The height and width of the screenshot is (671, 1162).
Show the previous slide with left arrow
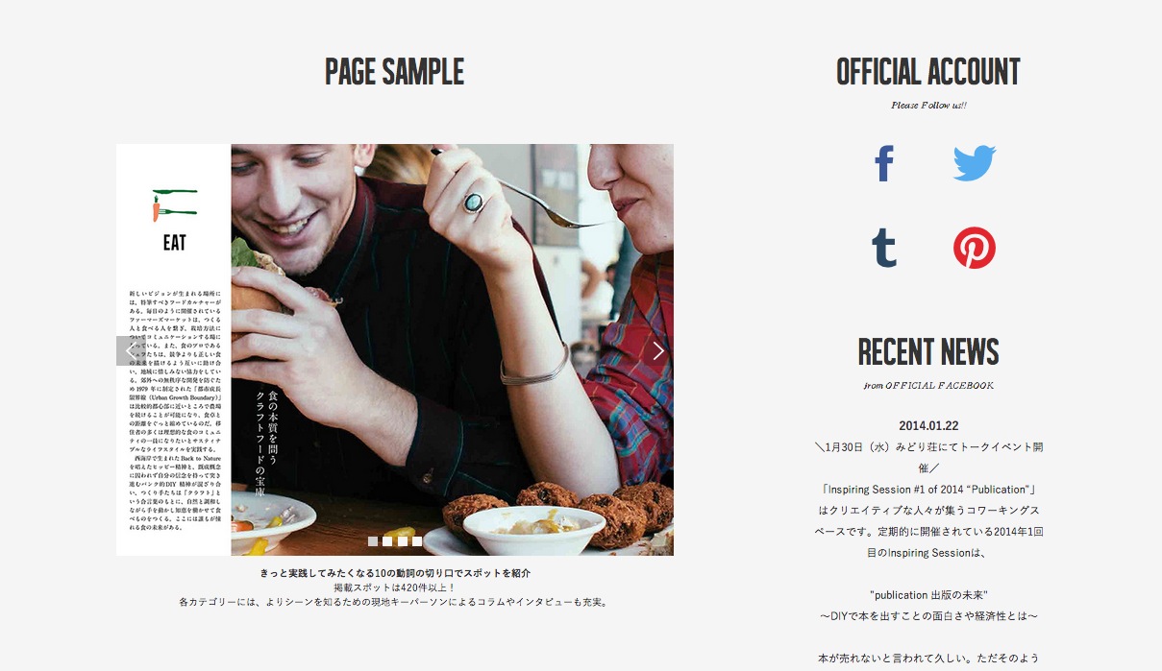coord(131,350)
